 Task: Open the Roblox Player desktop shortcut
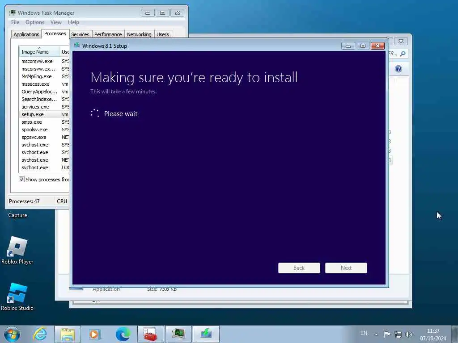(17, 251)
